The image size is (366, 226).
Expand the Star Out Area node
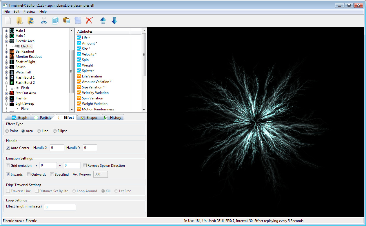6,93
